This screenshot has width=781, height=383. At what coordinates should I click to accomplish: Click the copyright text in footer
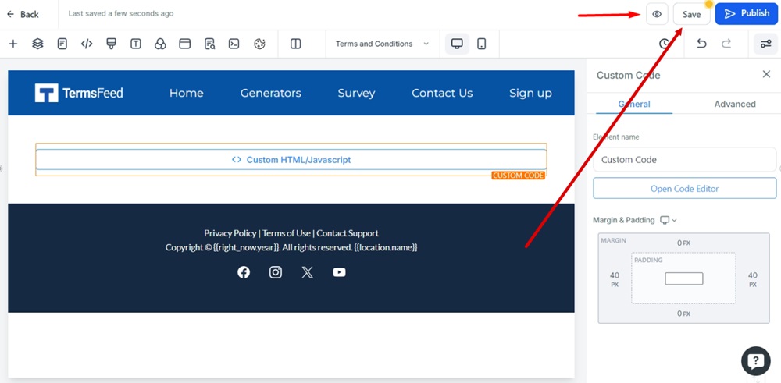(291, 247)
